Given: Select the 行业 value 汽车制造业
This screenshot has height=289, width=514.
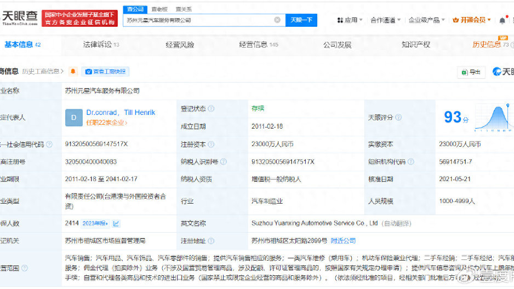Looking at the screenshot, I should click(x=267, y=201).
